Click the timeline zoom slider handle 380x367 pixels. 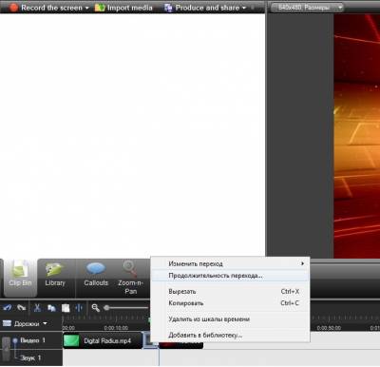[x=106, y=308]
